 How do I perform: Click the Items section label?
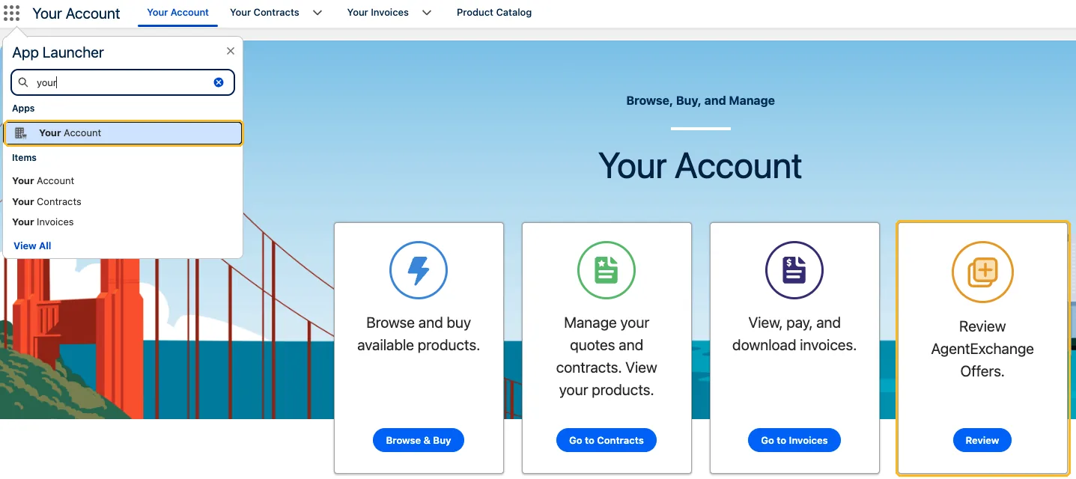click(24, 158)
